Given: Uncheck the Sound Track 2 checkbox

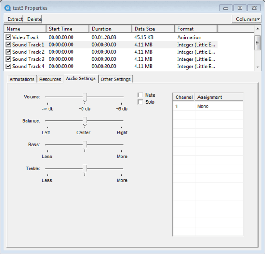Looking at the screenshot, I should [8, 52].
